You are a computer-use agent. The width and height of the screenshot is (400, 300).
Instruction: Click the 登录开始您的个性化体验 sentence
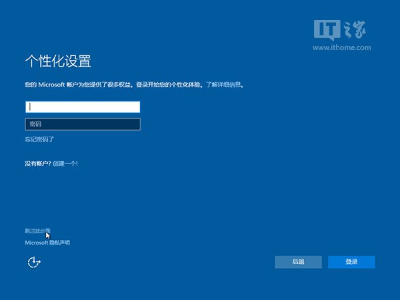click(x=169, y=85)
